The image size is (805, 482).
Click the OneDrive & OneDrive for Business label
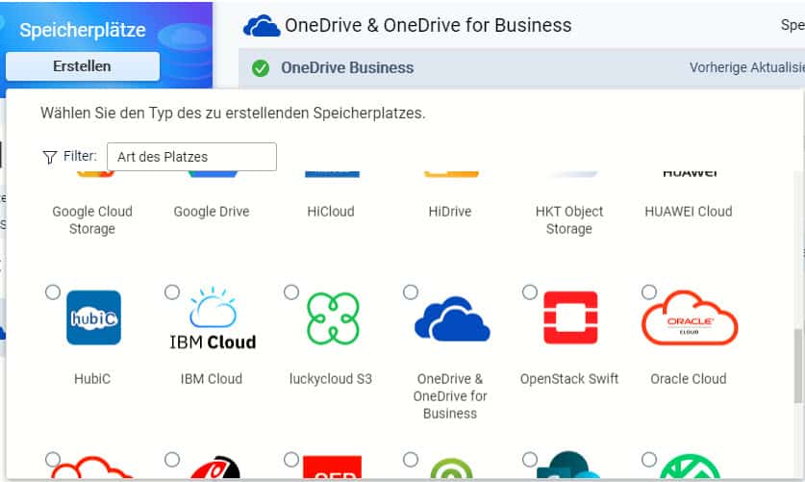450,395
